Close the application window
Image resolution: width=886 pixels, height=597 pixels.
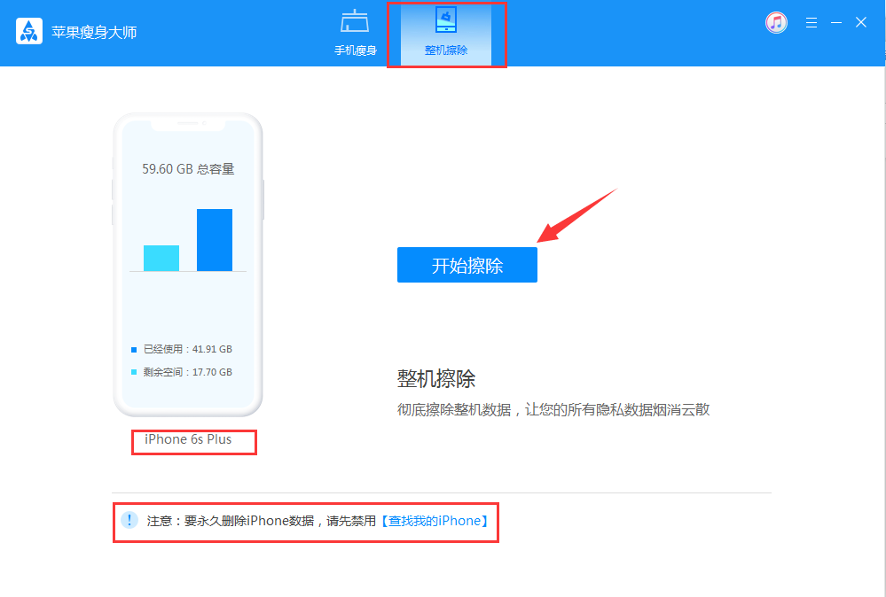point(861,22)
